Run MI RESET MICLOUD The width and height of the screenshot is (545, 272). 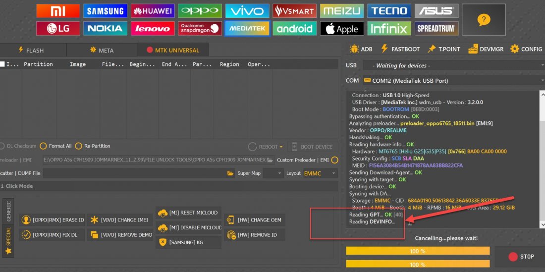click(x=188, y=213)
